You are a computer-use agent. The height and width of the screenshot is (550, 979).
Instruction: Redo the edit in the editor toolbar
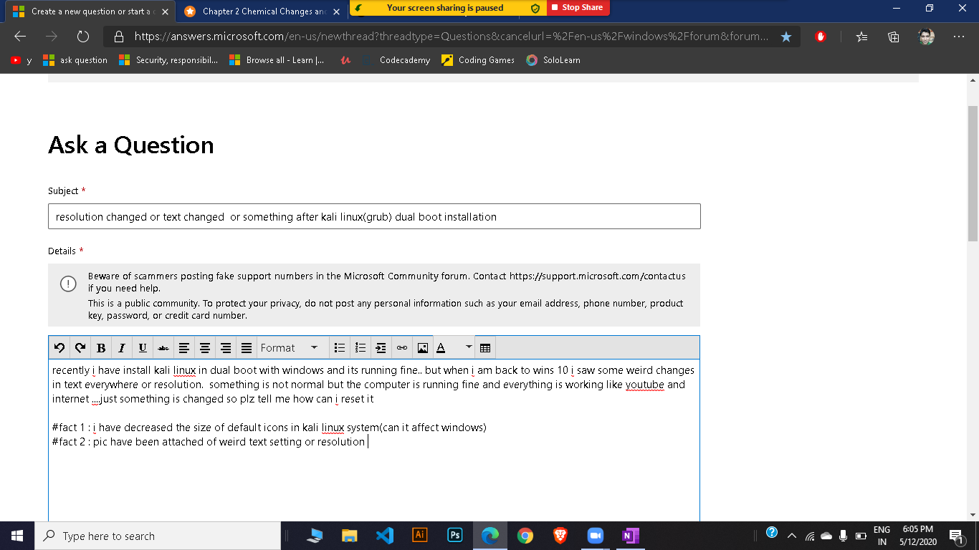(80, 348)
